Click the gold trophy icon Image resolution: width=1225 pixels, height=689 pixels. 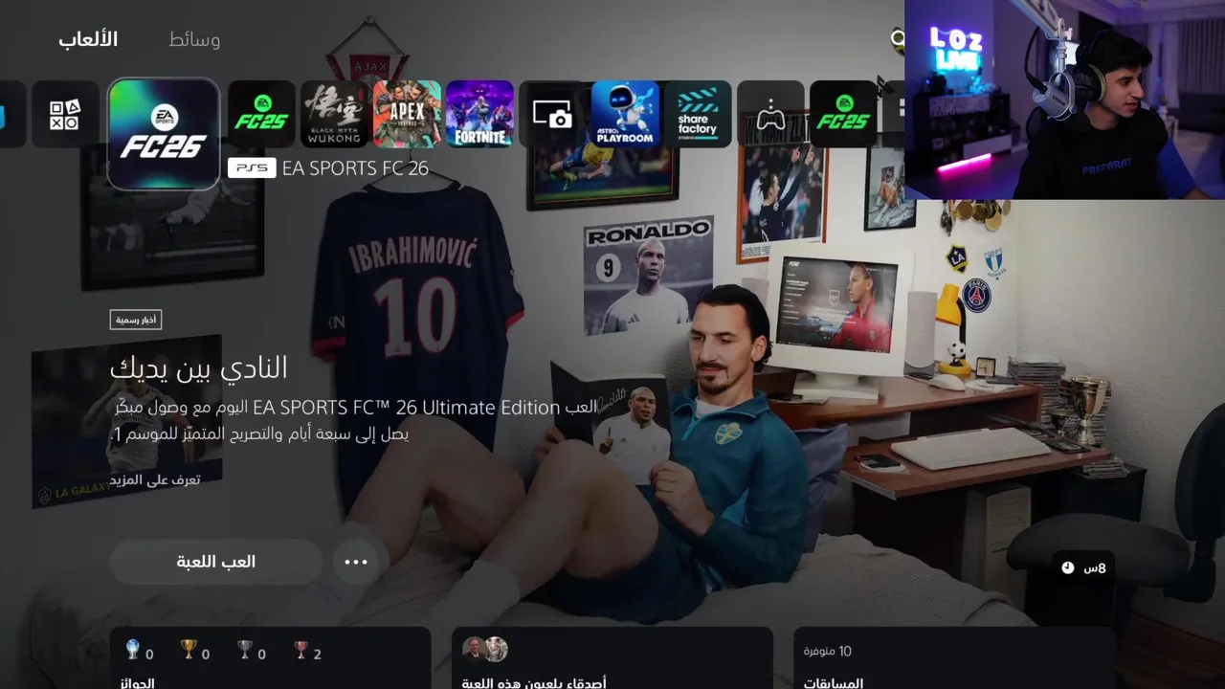pyautogui.click(x=189, y=651)
